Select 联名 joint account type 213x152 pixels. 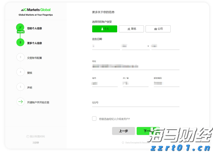pos(131,29)
